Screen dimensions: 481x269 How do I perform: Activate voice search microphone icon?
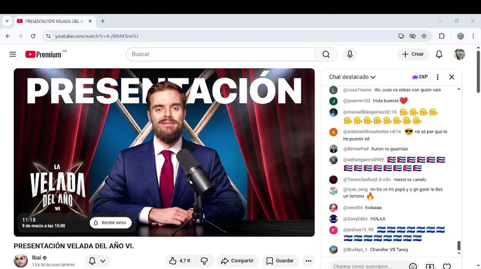pyautogui.click(x=350, y=55)
